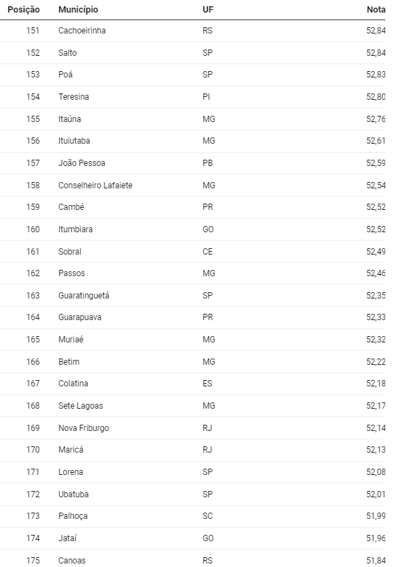The height and width of the screenshot is (567, 395).
Task: Click the 52,49 score for Sobral
Action: (375, 251)
